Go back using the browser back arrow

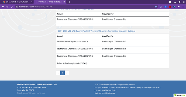click(x=3, y=7)
